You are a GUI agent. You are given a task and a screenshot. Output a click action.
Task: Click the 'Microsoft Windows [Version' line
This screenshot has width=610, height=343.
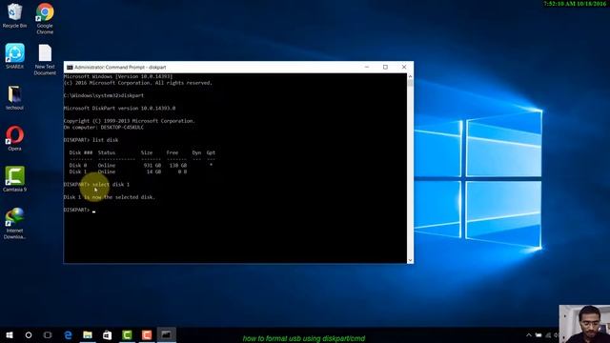118,76
